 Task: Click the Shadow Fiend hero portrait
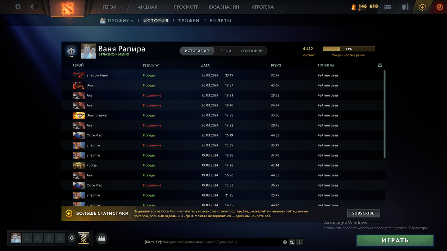[79, 75]
